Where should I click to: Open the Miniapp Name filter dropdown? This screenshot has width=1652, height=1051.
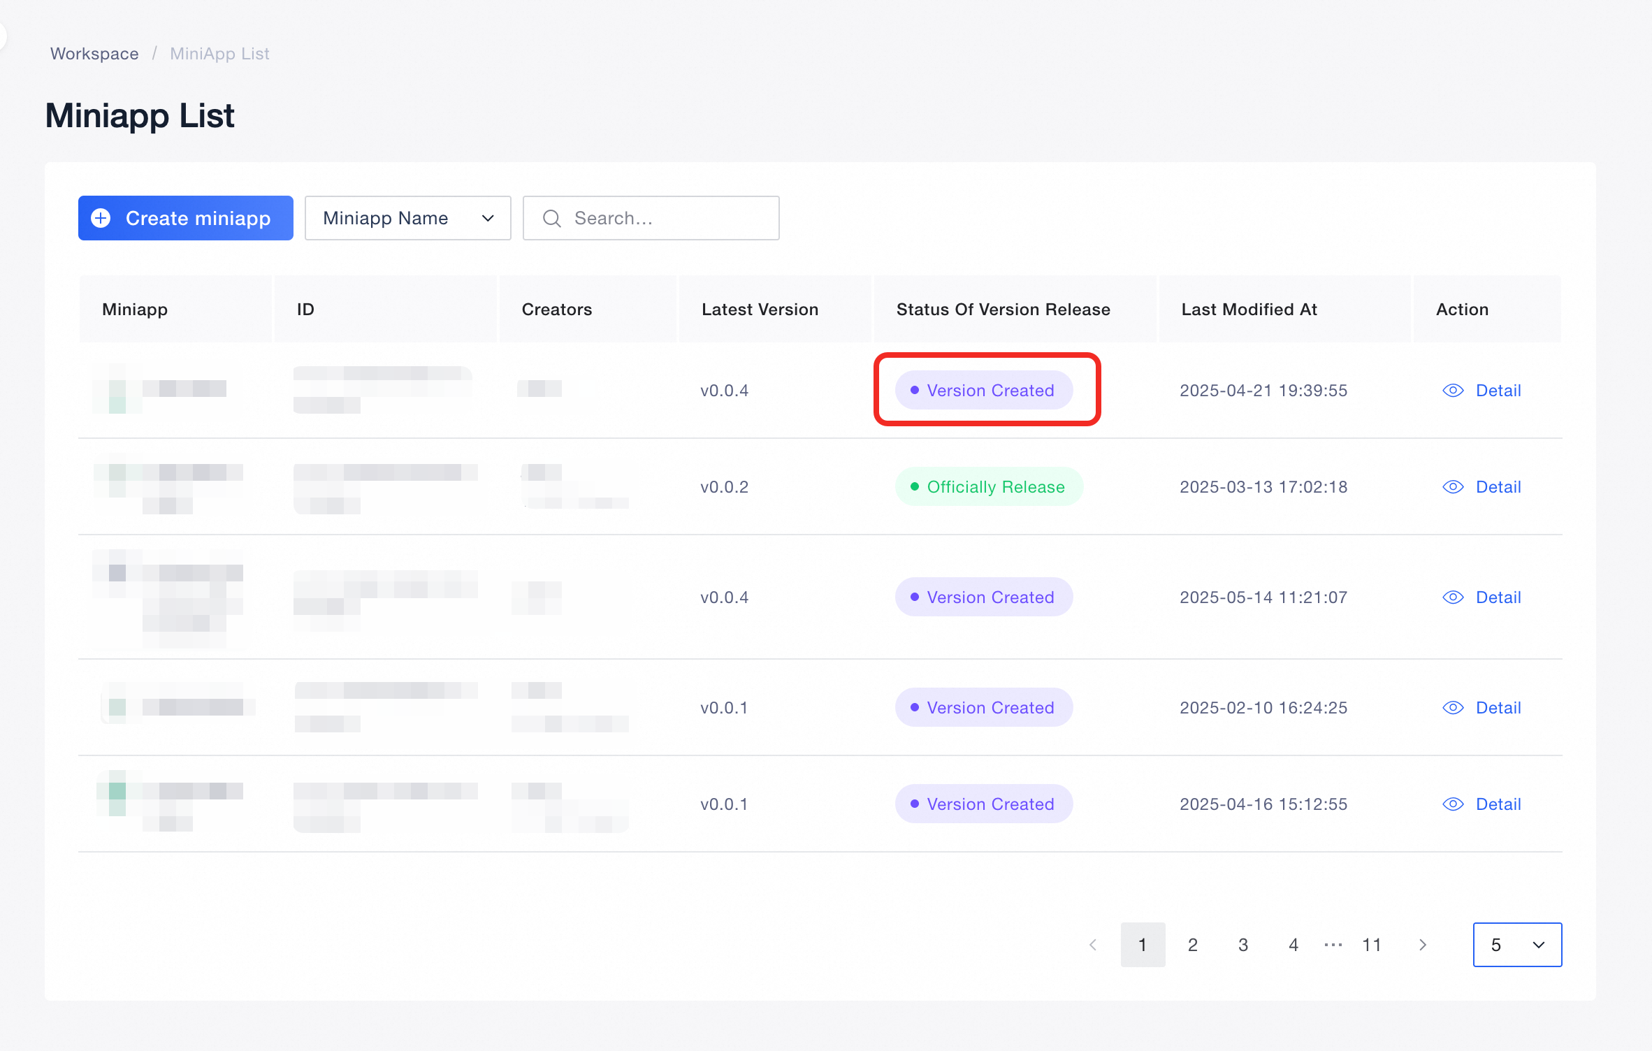point(407,218)
